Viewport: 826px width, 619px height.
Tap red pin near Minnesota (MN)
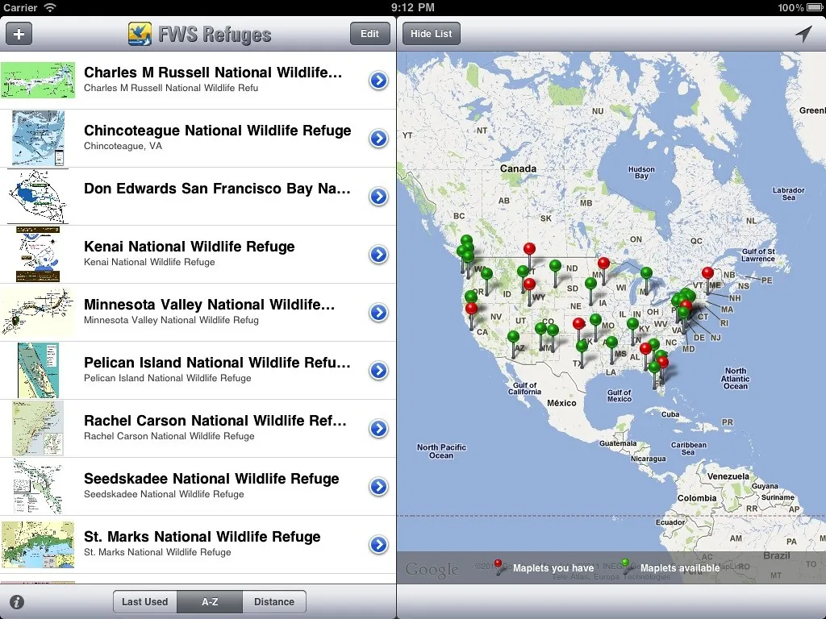point(603,263)
